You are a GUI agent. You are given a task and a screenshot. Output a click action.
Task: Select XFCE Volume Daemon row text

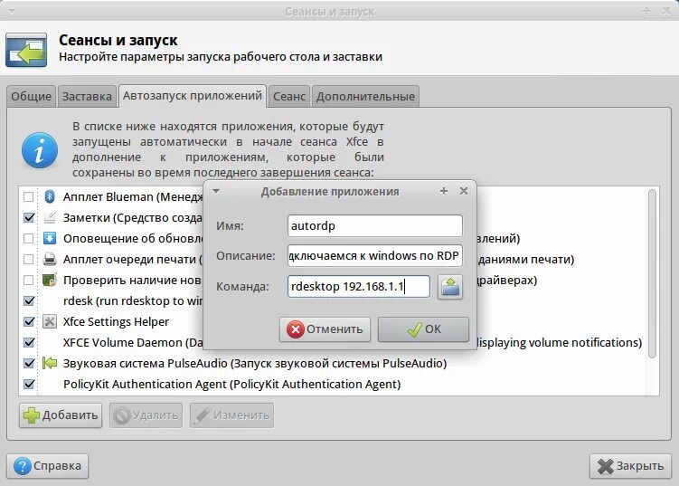point(134,342)
